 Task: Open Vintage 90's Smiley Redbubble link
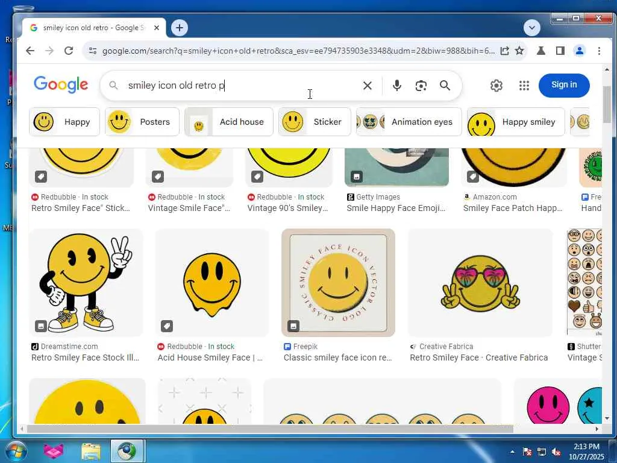pyautogui.click(x=287, y=208)
